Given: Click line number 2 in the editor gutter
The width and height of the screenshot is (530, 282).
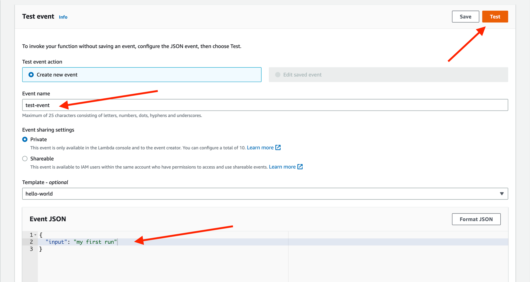Looking at the screenshot, I should click(x=31, y=242).
